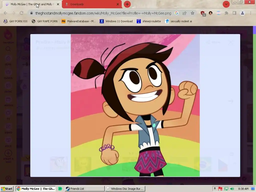Screen dimensions: 256x192
Task: Open the Windows Start menu
Action: coord(7,189)
